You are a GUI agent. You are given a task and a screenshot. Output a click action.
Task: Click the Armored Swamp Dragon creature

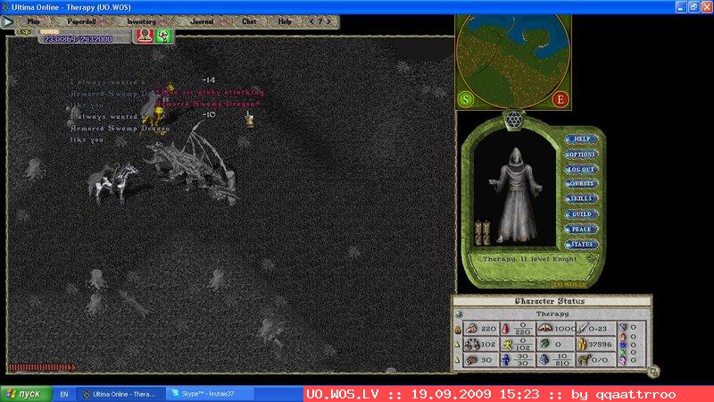point(191,163)
